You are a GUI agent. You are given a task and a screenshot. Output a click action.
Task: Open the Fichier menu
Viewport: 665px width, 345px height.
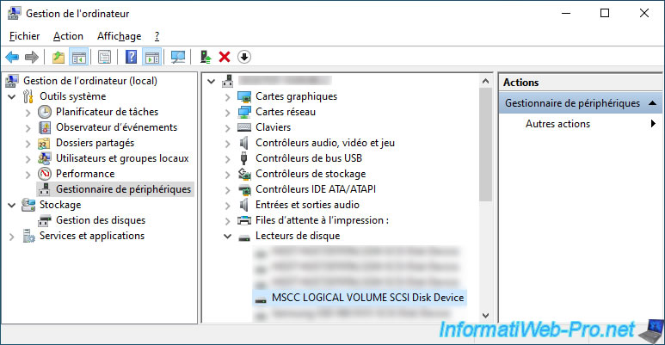click(x=25, y=36)
